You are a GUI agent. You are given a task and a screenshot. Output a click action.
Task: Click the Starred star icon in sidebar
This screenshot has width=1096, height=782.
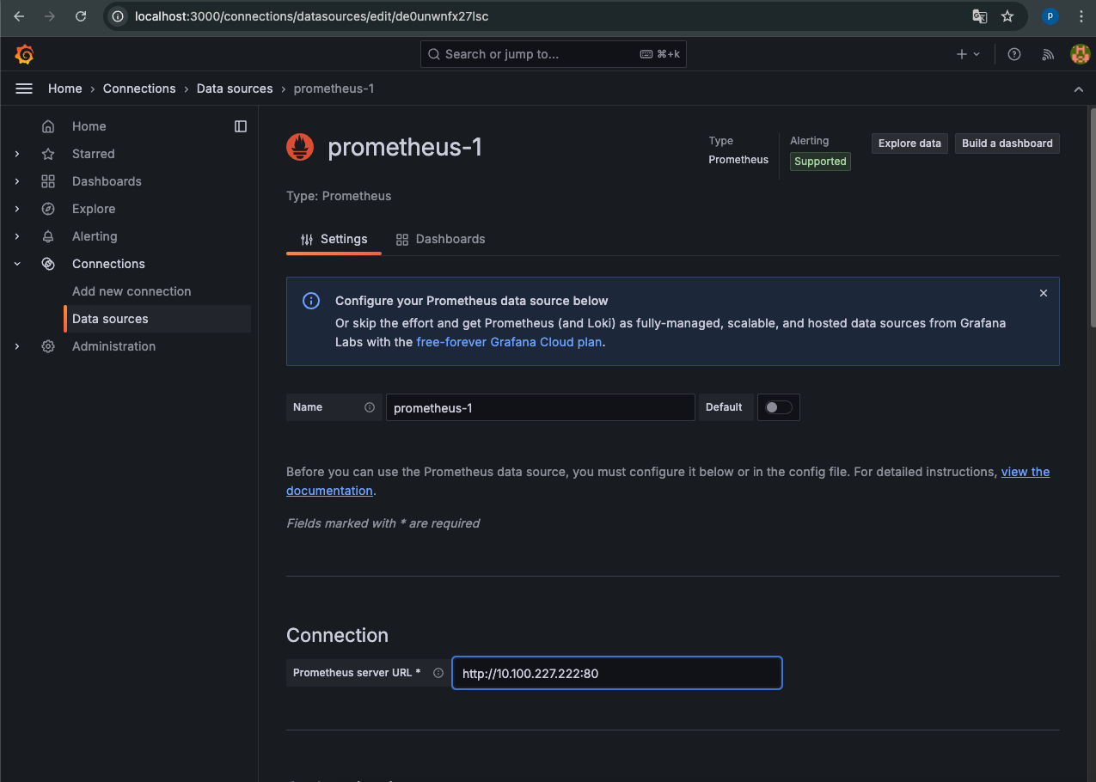[48, 154]
